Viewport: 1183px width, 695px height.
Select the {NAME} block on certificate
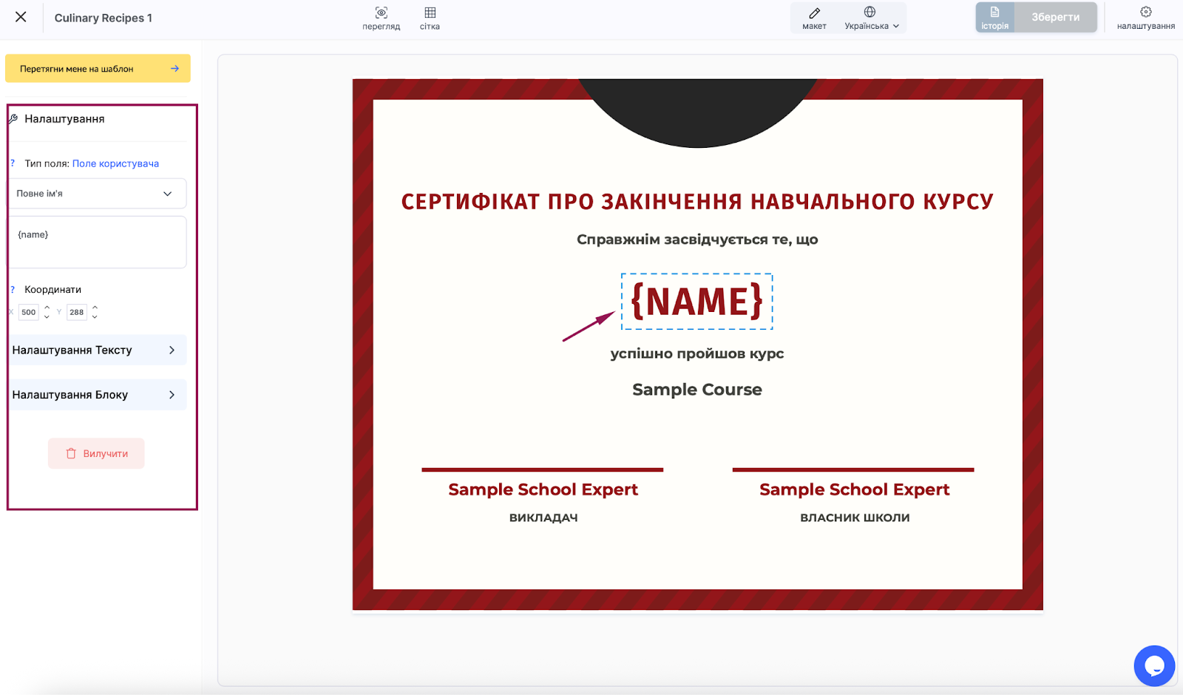click(x=696, y=302)
